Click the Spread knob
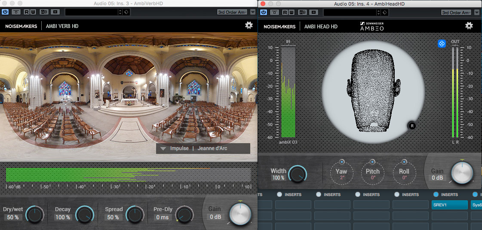Image resolution: width=482 pixels, height=230 pixels. point(135,215)
